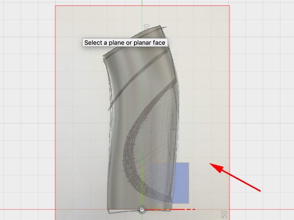Select the blue highlighted construction plane
Image resolution: width=294 pixels, height=220 pixels.
169,183
